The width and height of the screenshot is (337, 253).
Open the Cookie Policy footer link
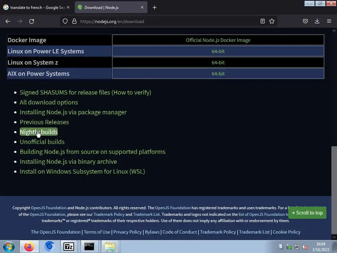[287, 232]
